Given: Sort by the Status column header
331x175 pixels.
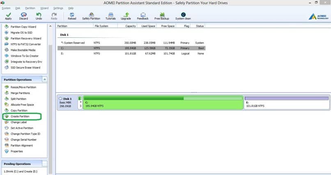Looking at the screenshot, I should click(x=198, y=26).
